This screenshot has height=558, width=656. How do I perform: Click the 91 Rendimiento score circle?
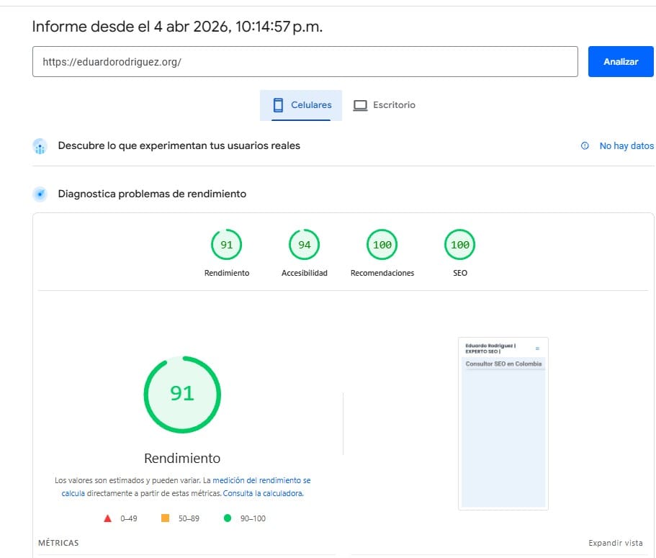click(x=226, y=244)
